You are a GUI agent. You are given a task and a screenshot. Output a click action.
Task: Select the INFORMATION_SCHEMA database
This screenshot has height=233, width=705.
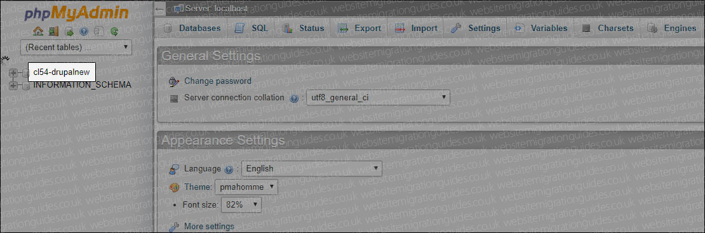point(83,85)
